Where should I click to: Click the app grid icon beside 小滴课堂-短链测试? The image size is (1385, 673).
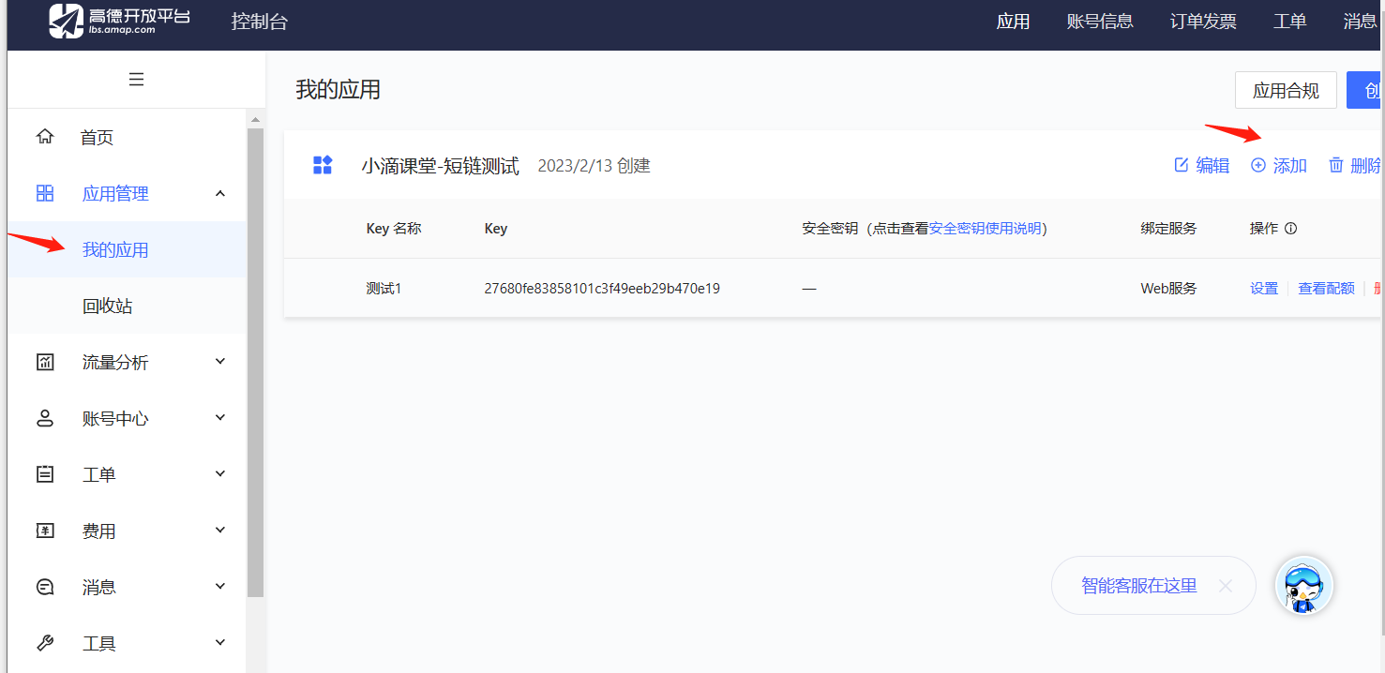tap(323, 164)
